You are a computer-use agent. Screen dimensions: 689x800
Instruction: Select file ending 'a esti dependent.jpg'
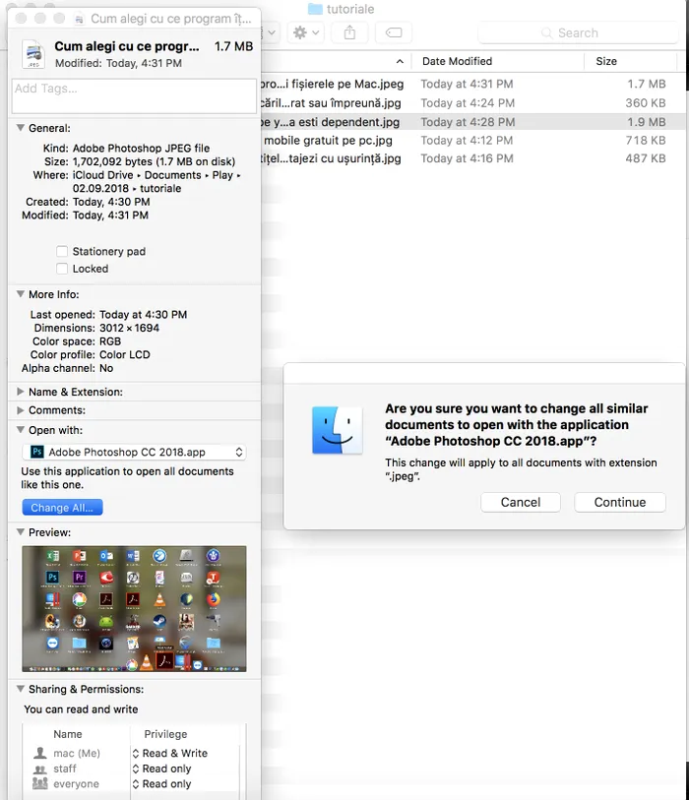330,122
